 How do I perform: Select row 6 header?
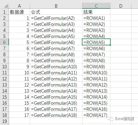(x=4, y=42)
